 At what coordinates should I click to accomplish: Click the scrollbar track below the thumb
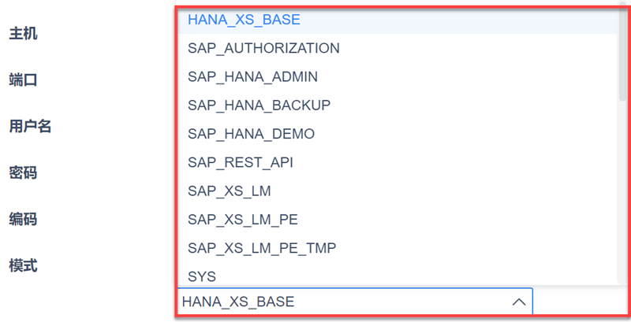pyautogui.click(x=623, y=197)
